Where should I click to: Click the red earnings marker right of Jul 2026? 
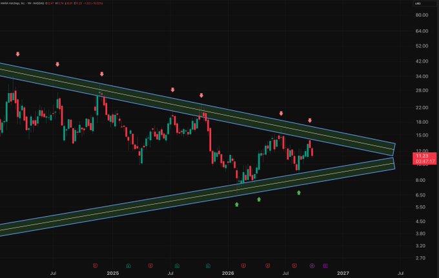294,265
